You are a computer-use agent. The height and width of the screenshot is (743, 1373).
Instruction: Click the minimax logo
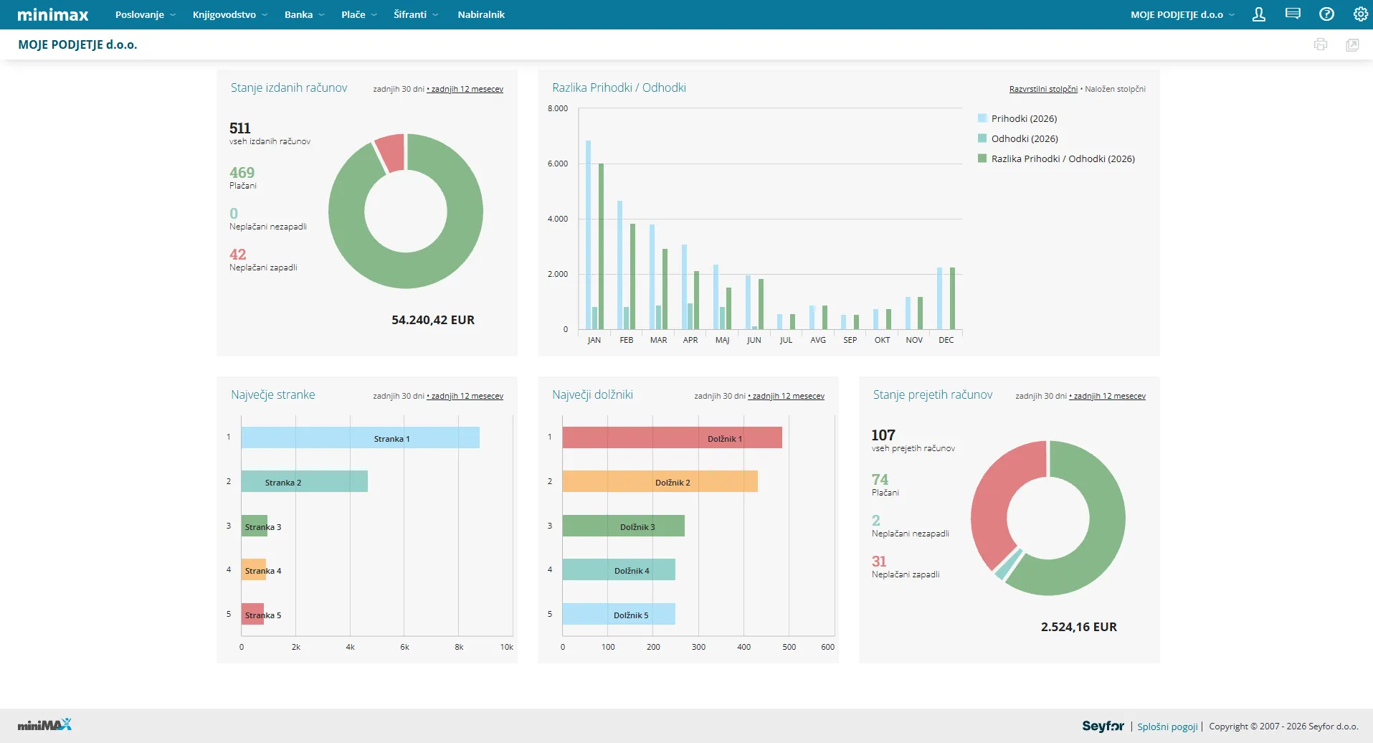click(53, 14)
